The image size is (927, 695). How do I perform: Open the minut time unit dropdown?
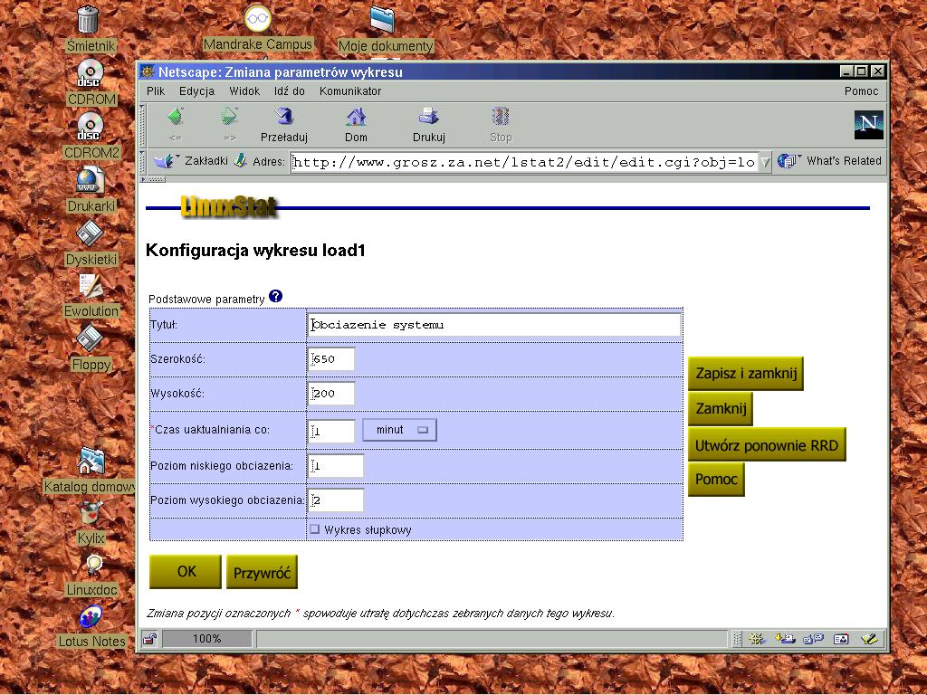point(399,430)
